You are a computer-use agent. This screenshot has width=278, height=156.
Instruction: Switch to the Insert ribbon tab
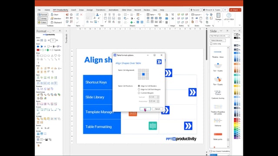73,10
